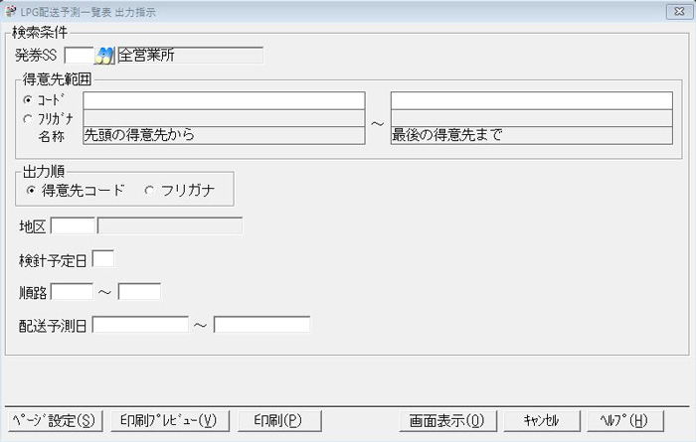
Task: Click the 印刷プレビュー(V) button
Action: (x=169, y=420)
